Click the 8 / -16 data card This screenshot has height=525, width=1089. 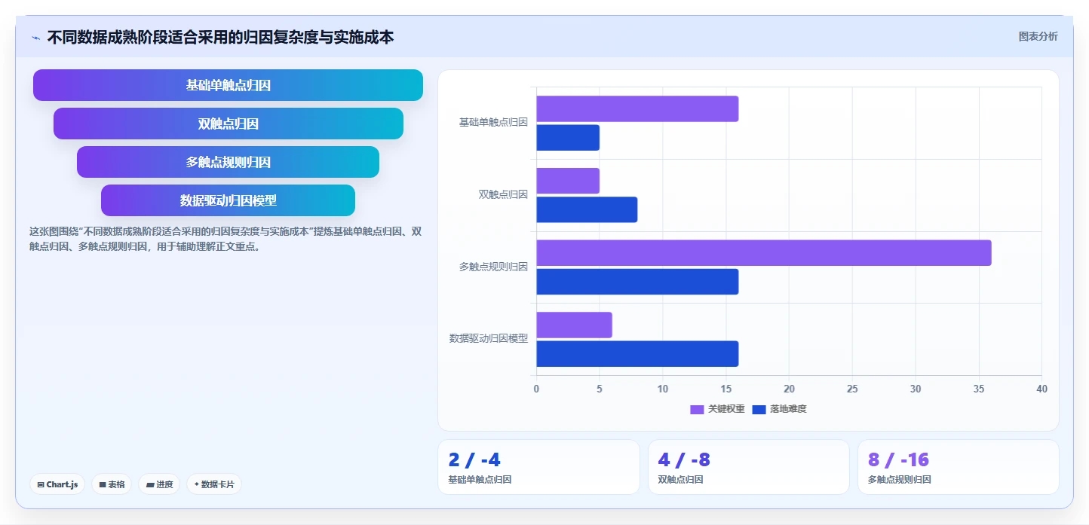coord(958,467)
